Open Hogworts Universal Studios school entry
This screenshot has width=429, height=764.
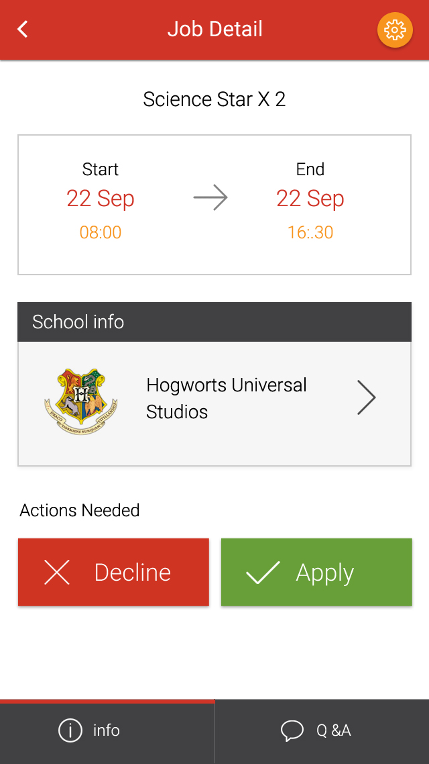coord(227,398)
